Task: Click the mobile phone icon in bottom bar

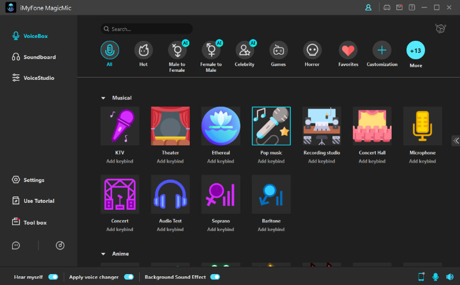Action: (421, 276)
